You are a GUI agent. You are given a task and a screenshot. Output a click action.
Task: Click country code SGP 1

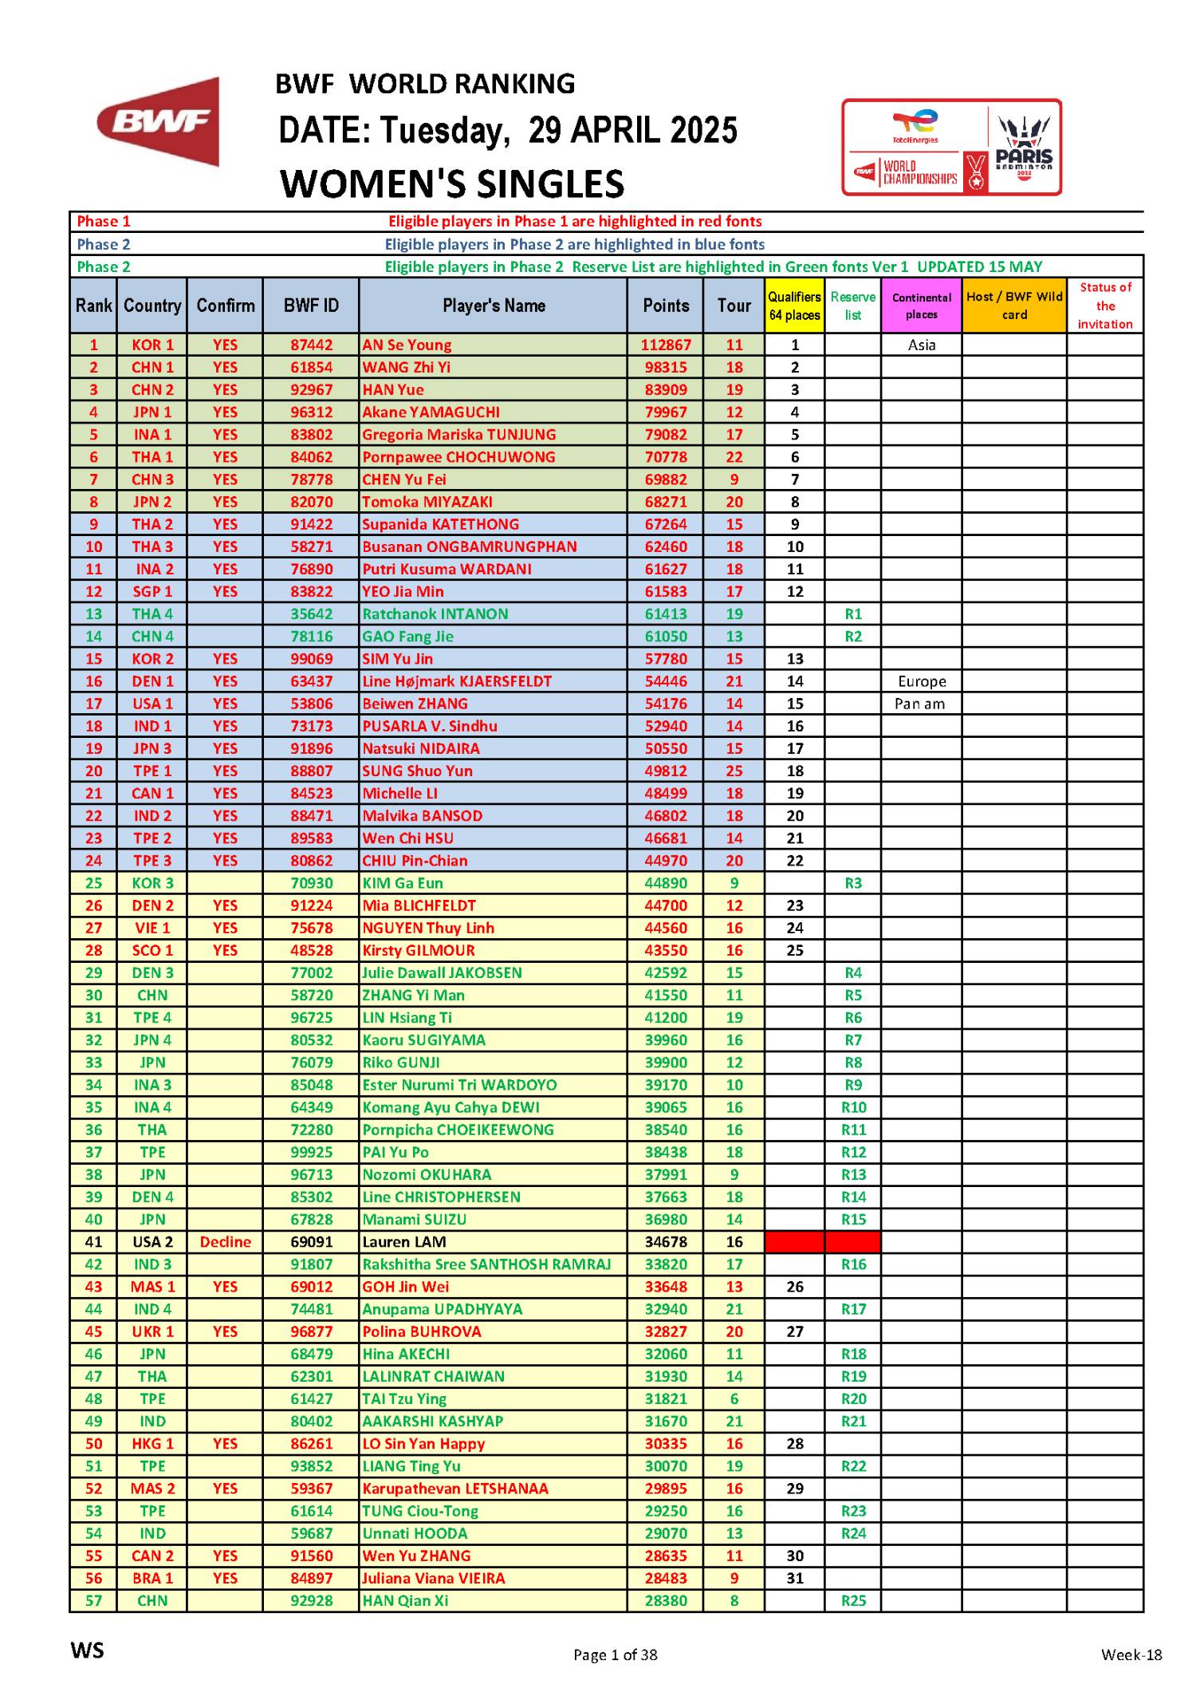(152, 591)
